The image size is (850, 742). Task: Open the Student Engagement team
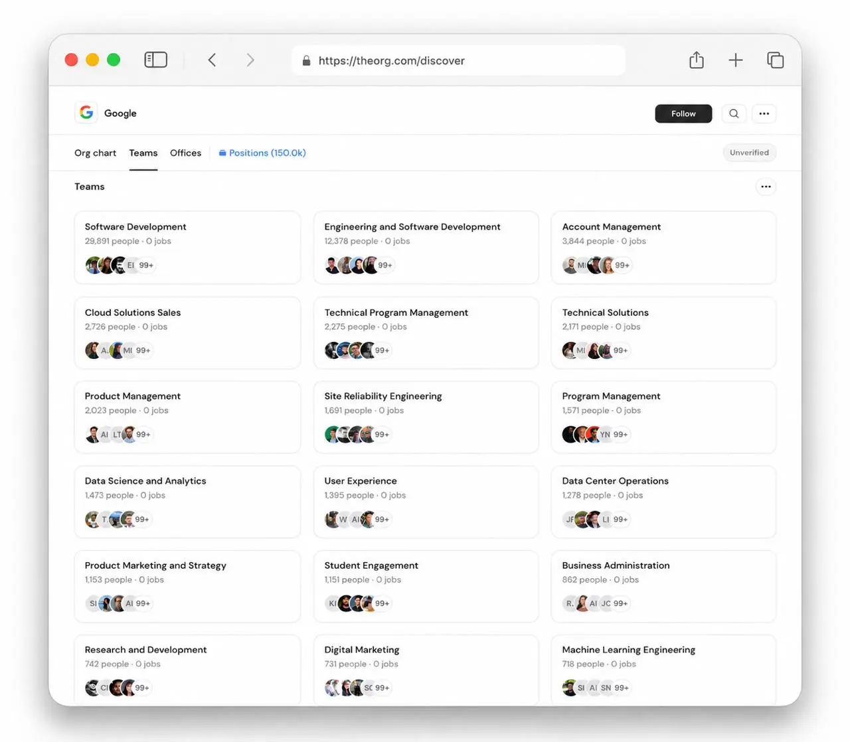click(426, 586)
